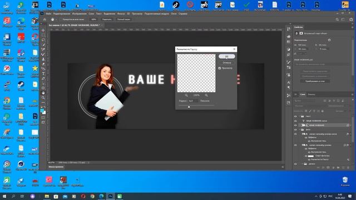Click Отмена in Gaussian Blur dialog

(226, 63)
